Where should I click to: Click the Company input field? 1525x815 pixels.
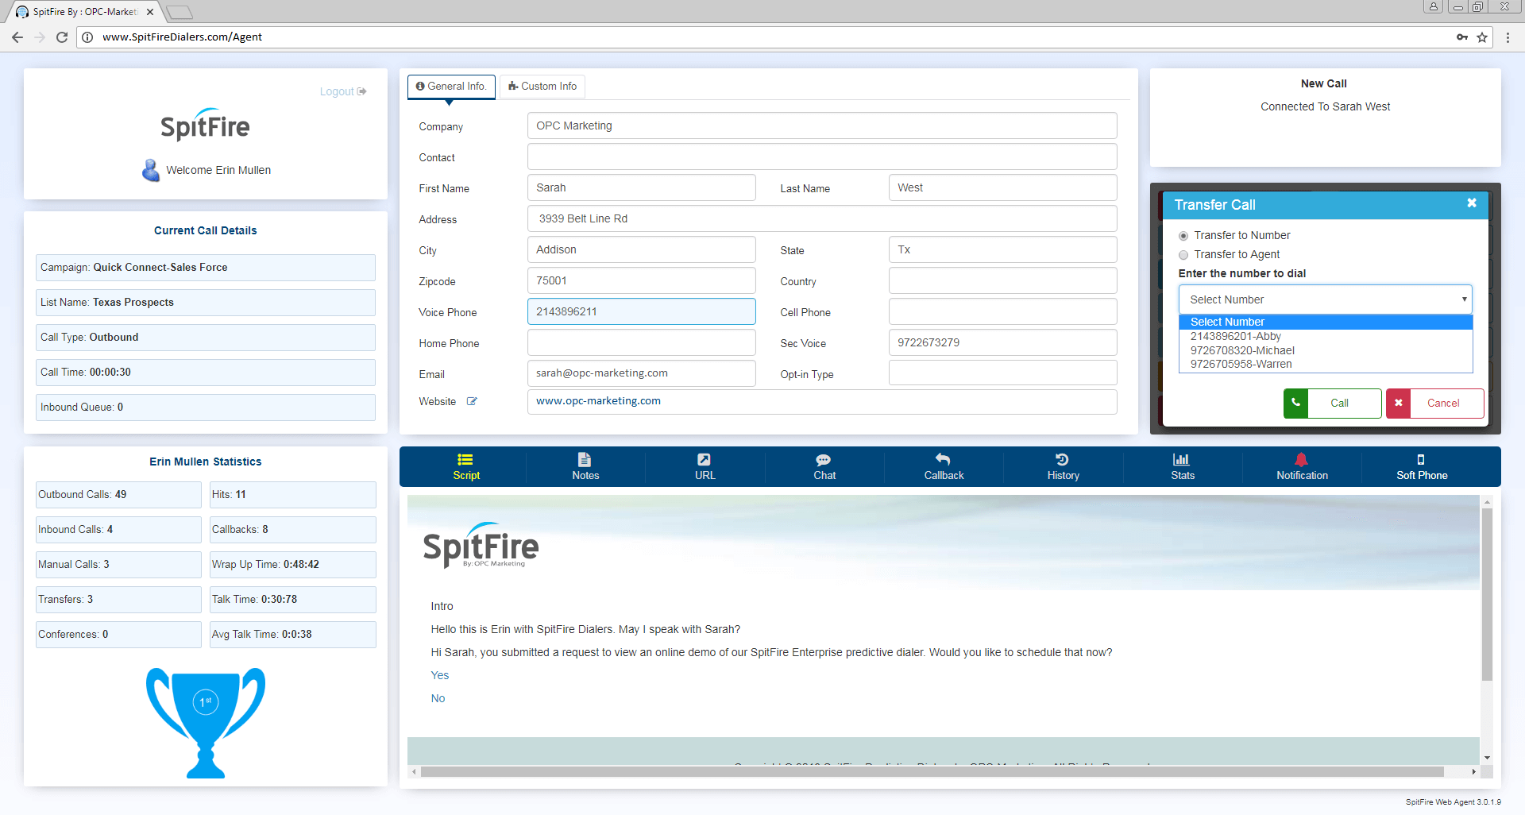(822, 126)
